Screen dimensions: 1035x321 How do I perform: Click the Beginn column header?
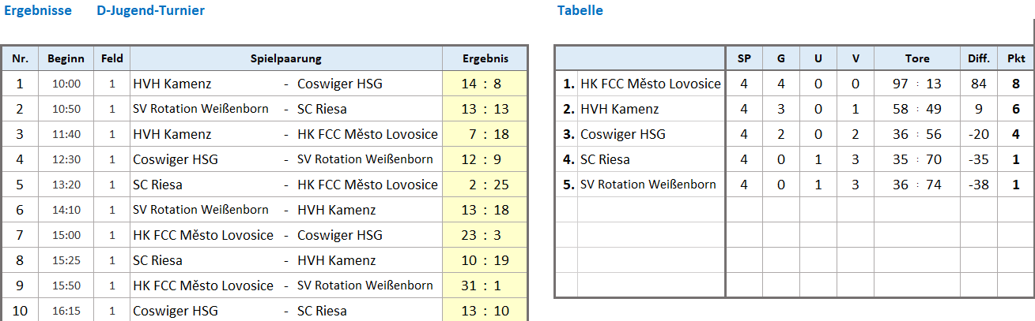point(66,58)
